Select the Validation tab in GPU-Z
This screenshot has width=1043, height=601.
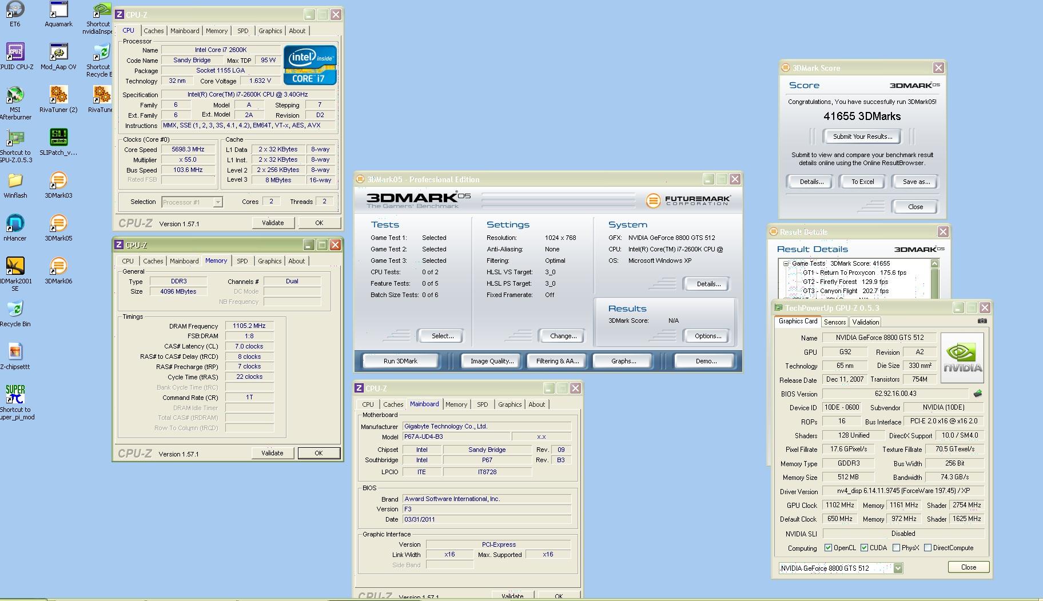(866, 322)
